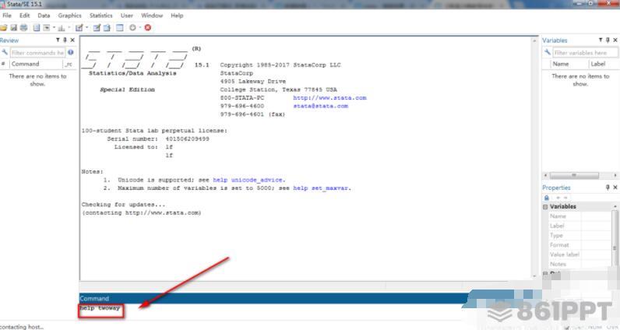Click the _rc column header in Review
Viewport: 620px width, 330px height.
click(69, 64)
